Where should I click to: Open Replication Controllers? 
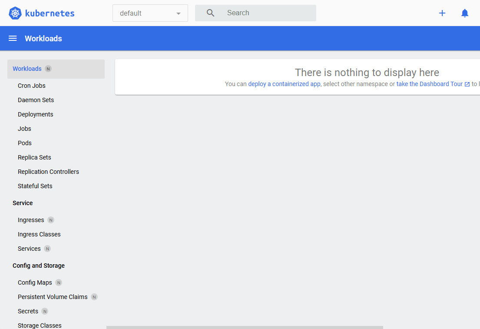pos(48,172)
